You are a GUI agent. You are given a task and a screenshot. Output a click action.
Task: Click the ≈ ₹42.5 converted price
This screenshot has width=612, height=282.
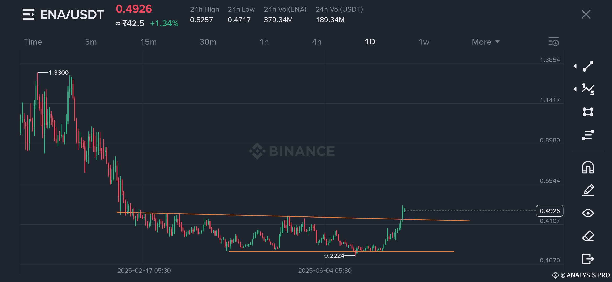click(x=130, y=23)
